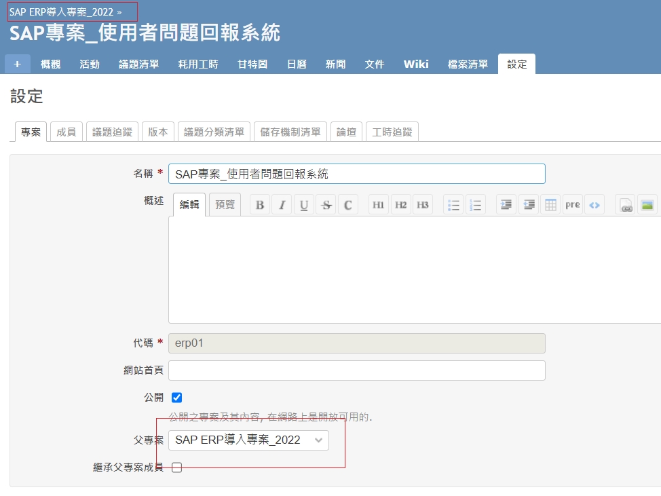
Task: Insert an image into the description
Action: (647, 205)
